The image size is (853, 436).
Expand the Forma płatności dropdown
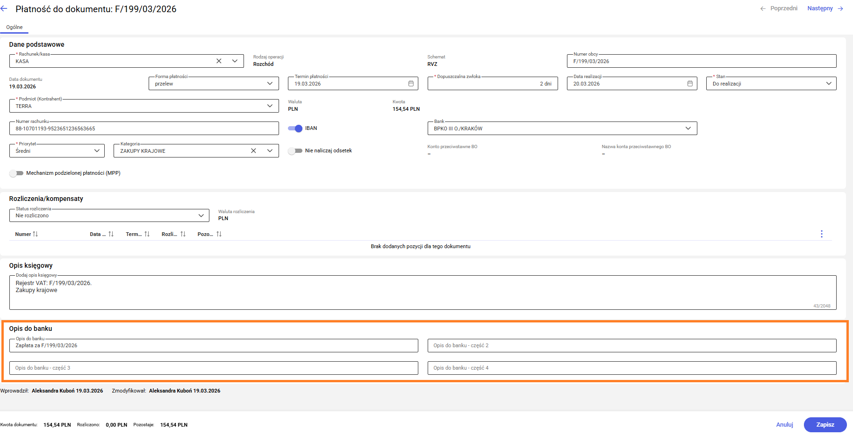(x=270, y=84)
